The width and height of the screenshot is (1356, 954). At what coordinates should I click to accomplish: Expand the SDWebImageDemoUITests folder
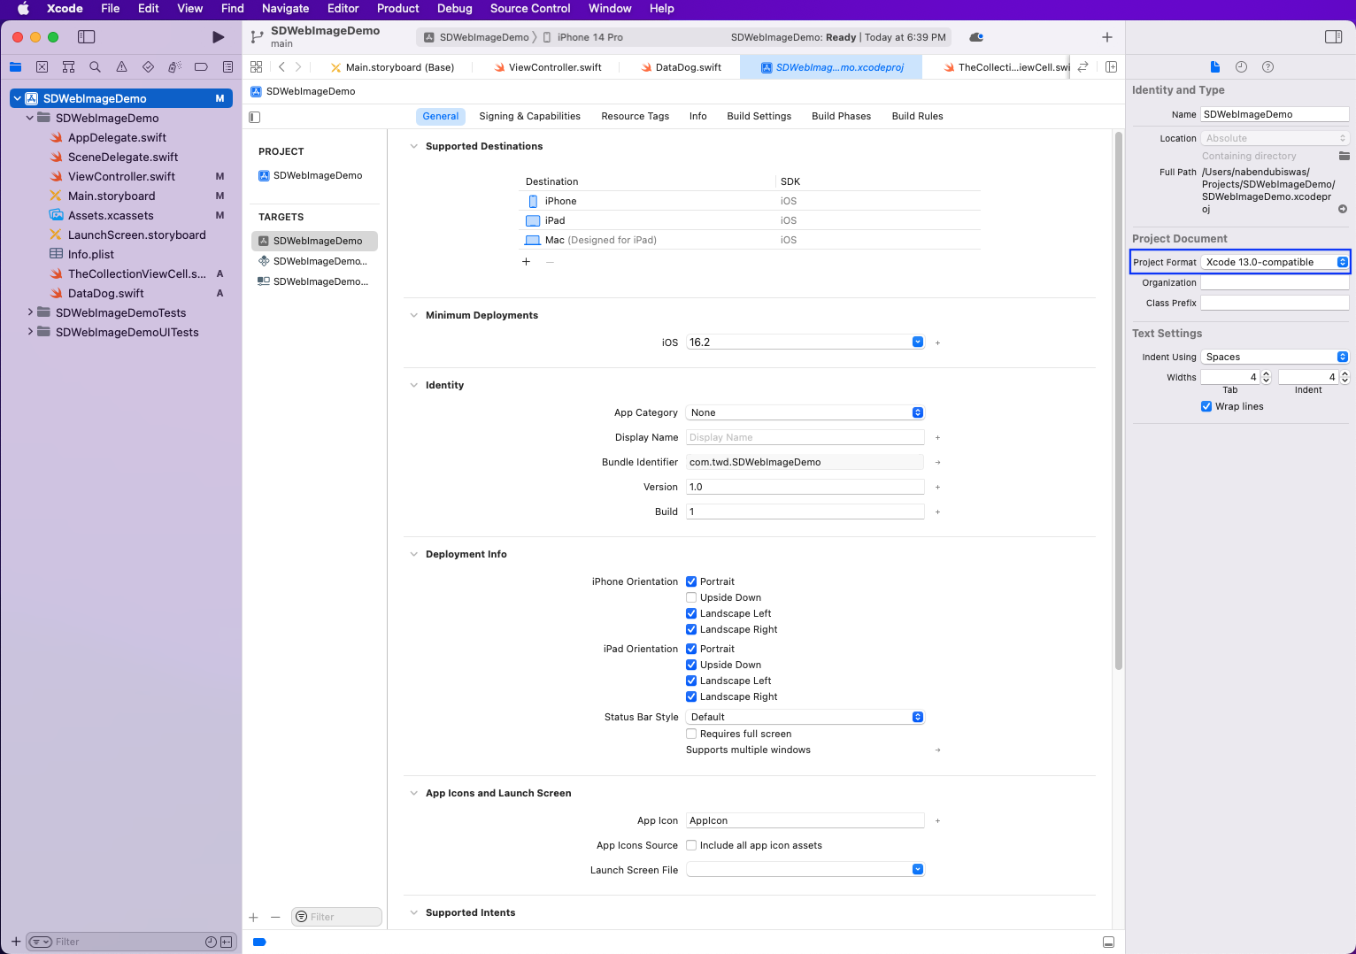point(30,332)
